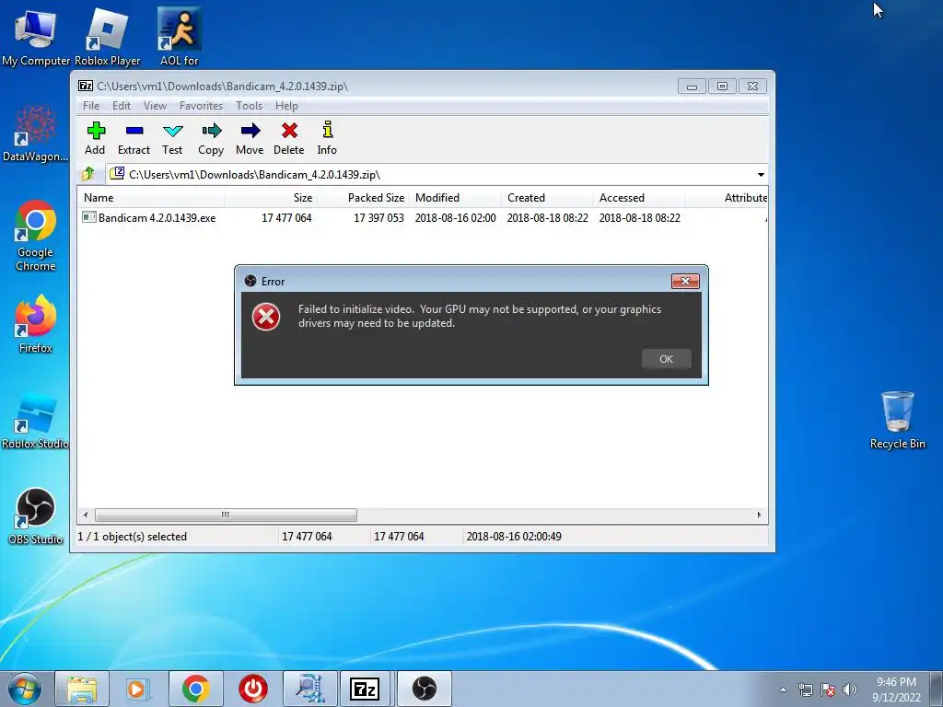Sort by the Created column header
Screen dimensions: 943x707
[x=547, y=198]
